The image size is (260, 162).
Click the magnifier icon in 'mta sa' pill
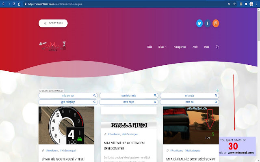click(216, 102)
